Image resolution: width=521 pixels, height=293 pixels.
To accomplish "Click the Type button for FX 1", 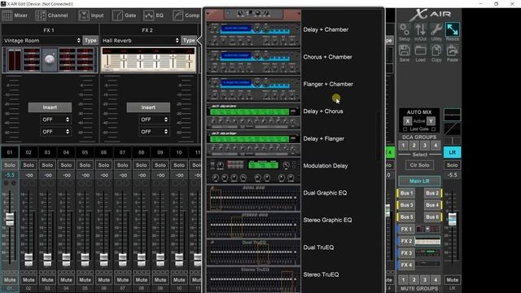I will [90, 41].
